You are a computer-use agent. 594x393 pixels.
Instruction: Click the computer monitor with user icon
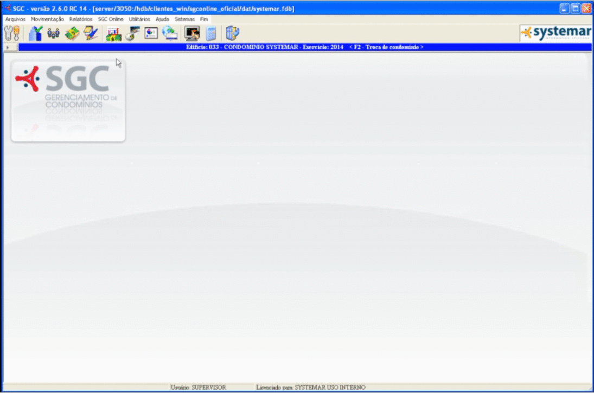192,34
